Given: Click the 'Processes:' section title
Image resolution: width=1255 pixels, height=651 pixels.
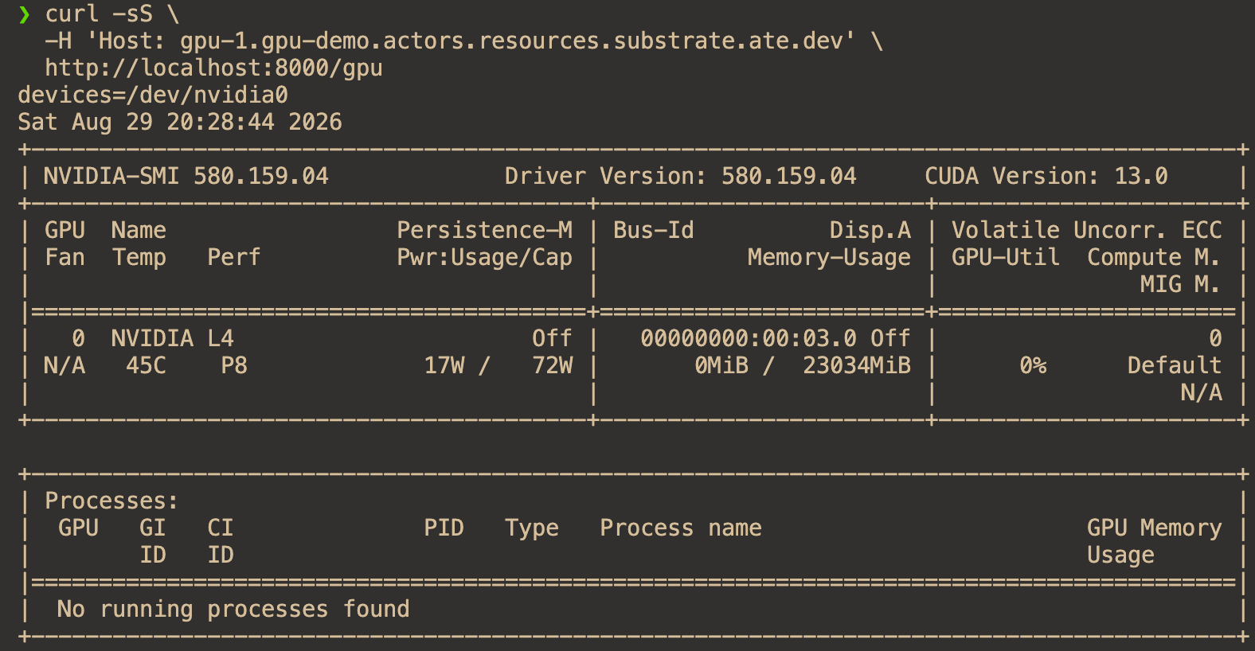Looking at the screenshot, I should (111, 501).
